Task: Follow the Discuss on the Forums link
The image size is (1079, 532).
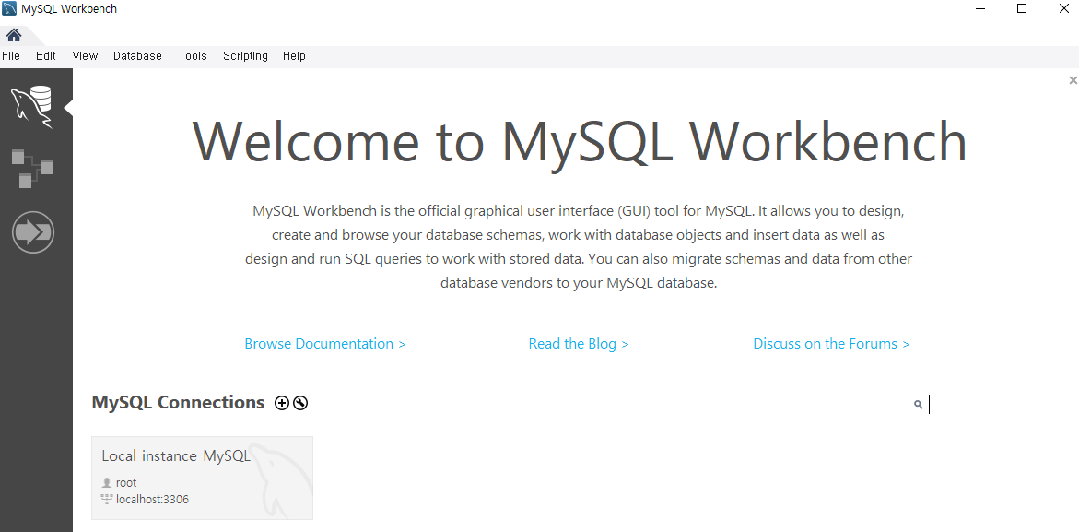Action: click(x=831, y=343)
